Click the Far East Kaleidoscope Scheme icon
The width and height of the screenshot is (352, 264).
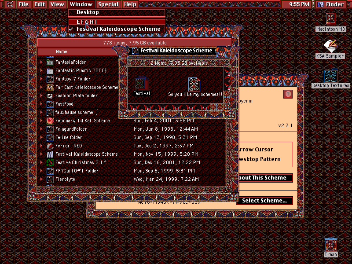pyautogui.click(x=50, y=87)
